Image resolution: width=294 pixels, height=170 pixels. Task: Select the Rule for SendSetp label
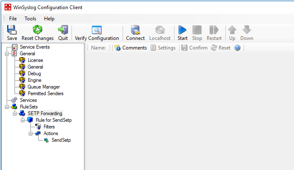tap(54, 120)
